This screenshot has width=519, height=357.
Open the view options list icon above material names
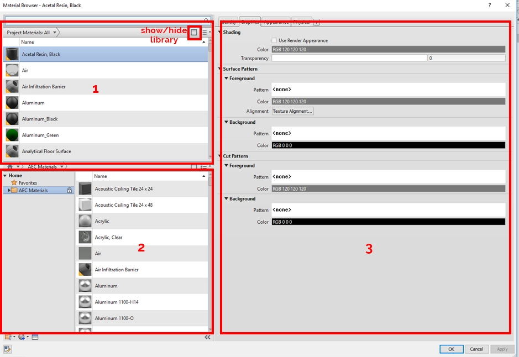coord(204,32)
